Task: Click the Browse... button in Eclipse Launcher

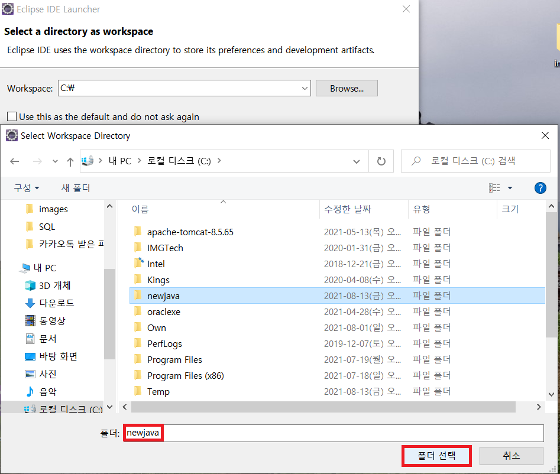Action: pos(347,88)
